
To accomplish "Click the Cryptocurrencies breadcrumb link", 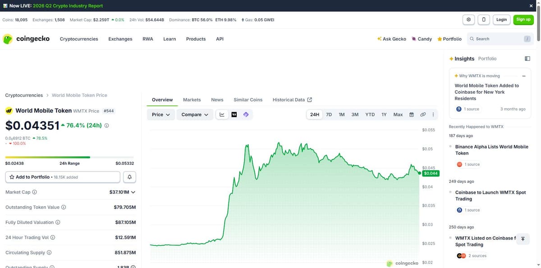I will pyautogui.click(x=24, y=95).
